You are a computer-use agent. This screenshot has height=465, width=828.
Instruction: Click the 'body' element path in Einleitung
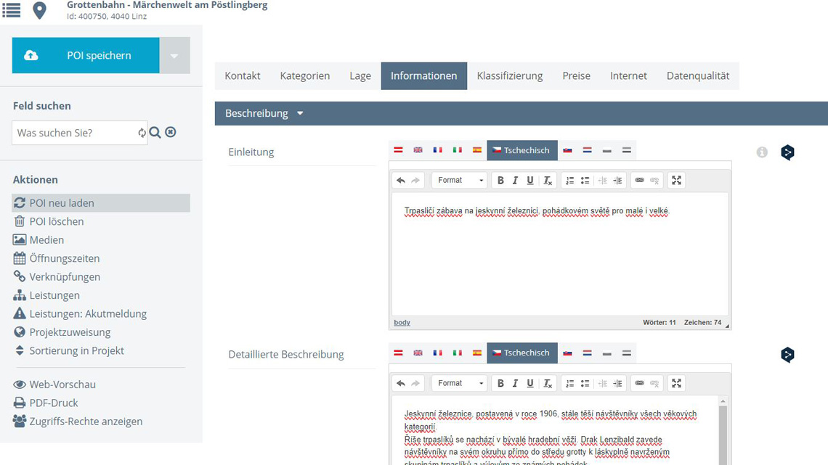pyautogui.click(x=402, y=323)
